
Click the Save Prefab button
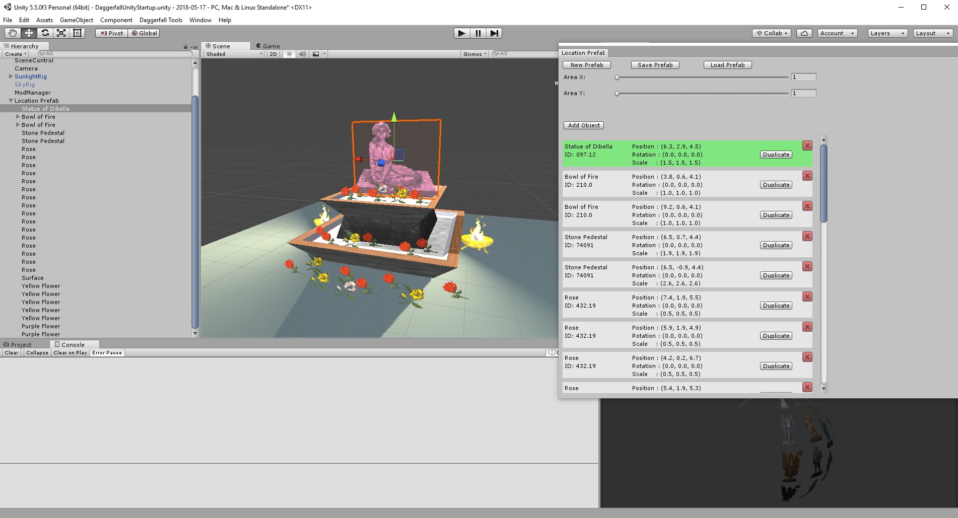[x=655, y=65]
